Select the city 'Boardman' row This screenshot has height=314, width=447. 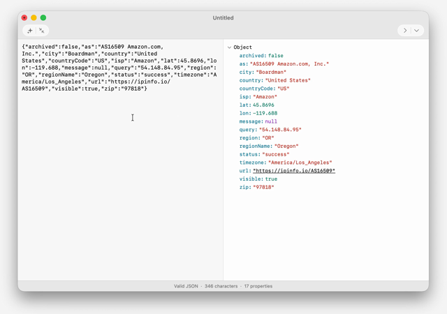click(x=263, y=72)
